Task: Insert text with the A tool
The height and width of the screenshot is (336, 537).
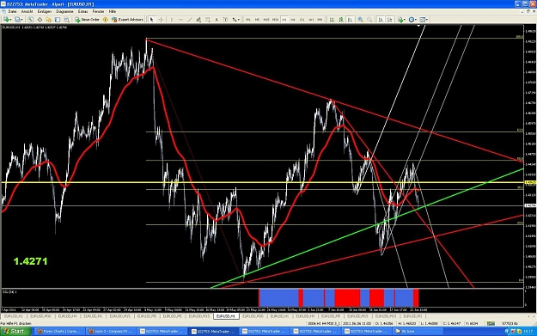Action: pos(217,20)
